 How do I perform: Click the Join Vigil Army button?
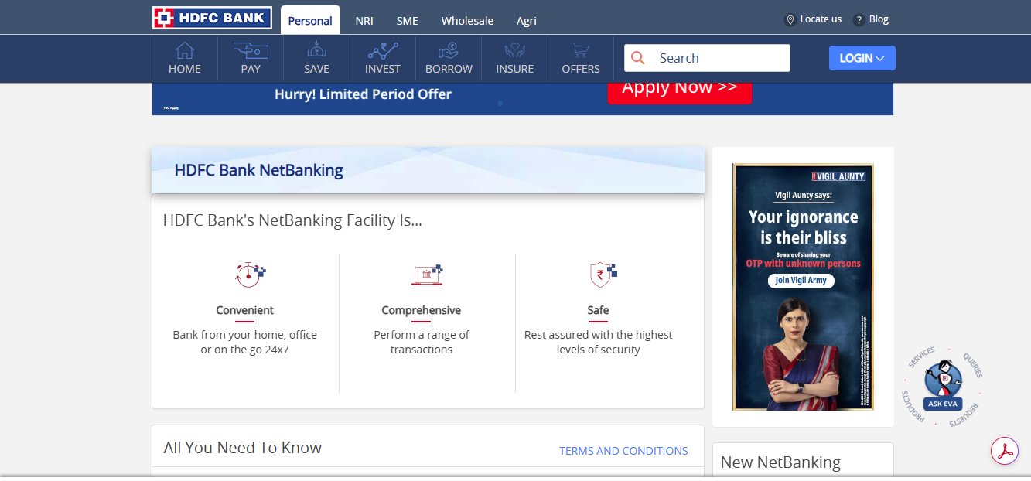801,280
